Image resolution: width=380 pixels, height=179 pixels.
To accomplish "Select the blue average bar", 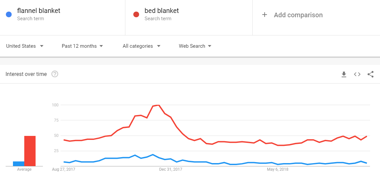I will [18, 164].
